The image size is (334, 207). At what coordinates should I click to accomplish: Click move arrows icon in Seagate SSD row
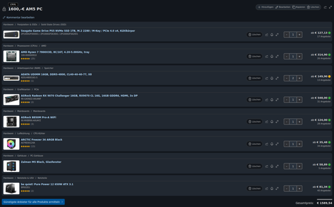(x=277, y=34)
